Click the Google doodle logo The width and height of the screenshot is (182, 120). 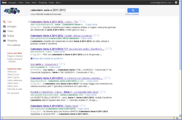(12, 11)
